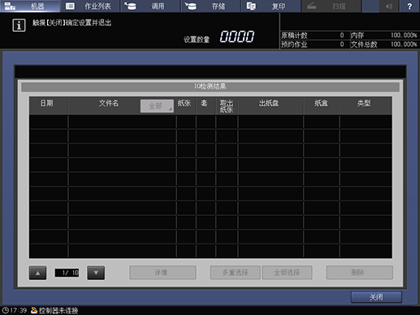
Task: Open the 机器 tab
Action: click(30, 6)
